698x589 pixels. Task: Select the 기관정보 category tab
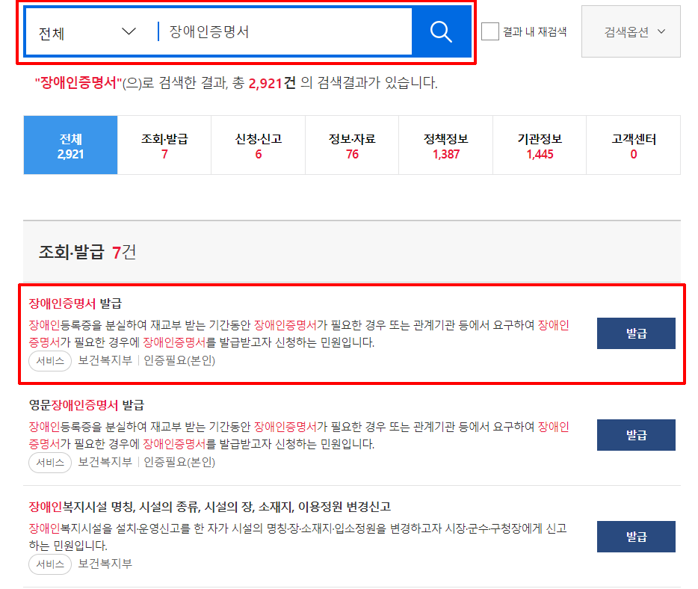click(539, 144)
